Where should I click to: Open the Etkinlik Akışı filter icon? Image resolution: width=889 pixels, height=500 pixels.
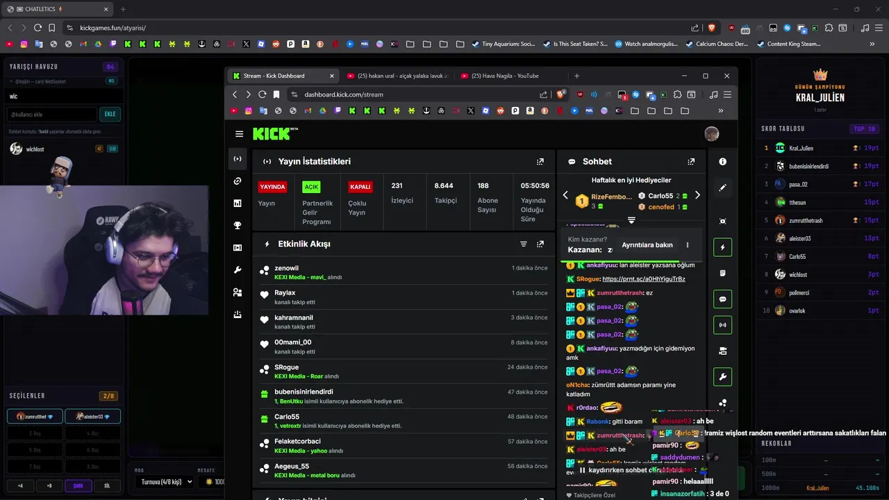524,244
